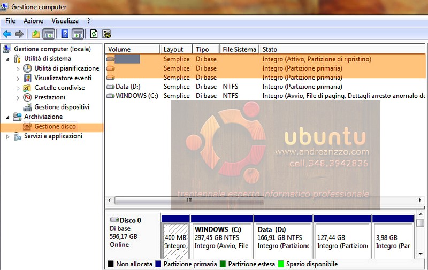Click the Disco 0 disk icon
Image resolution: width=428 pixels, height=270 pixels.
click(114, 220)
